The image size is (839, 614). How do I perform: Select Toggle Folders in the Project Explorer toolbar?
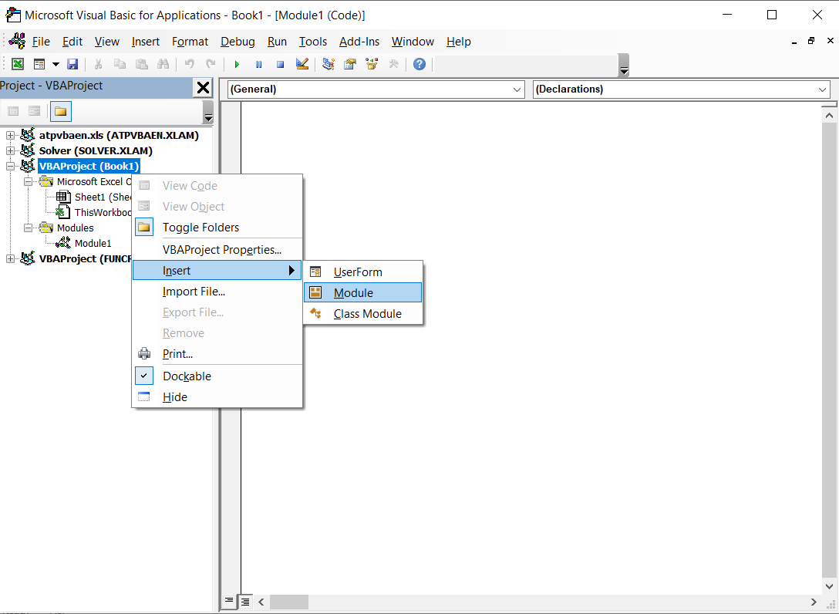[x=60, y=110]
